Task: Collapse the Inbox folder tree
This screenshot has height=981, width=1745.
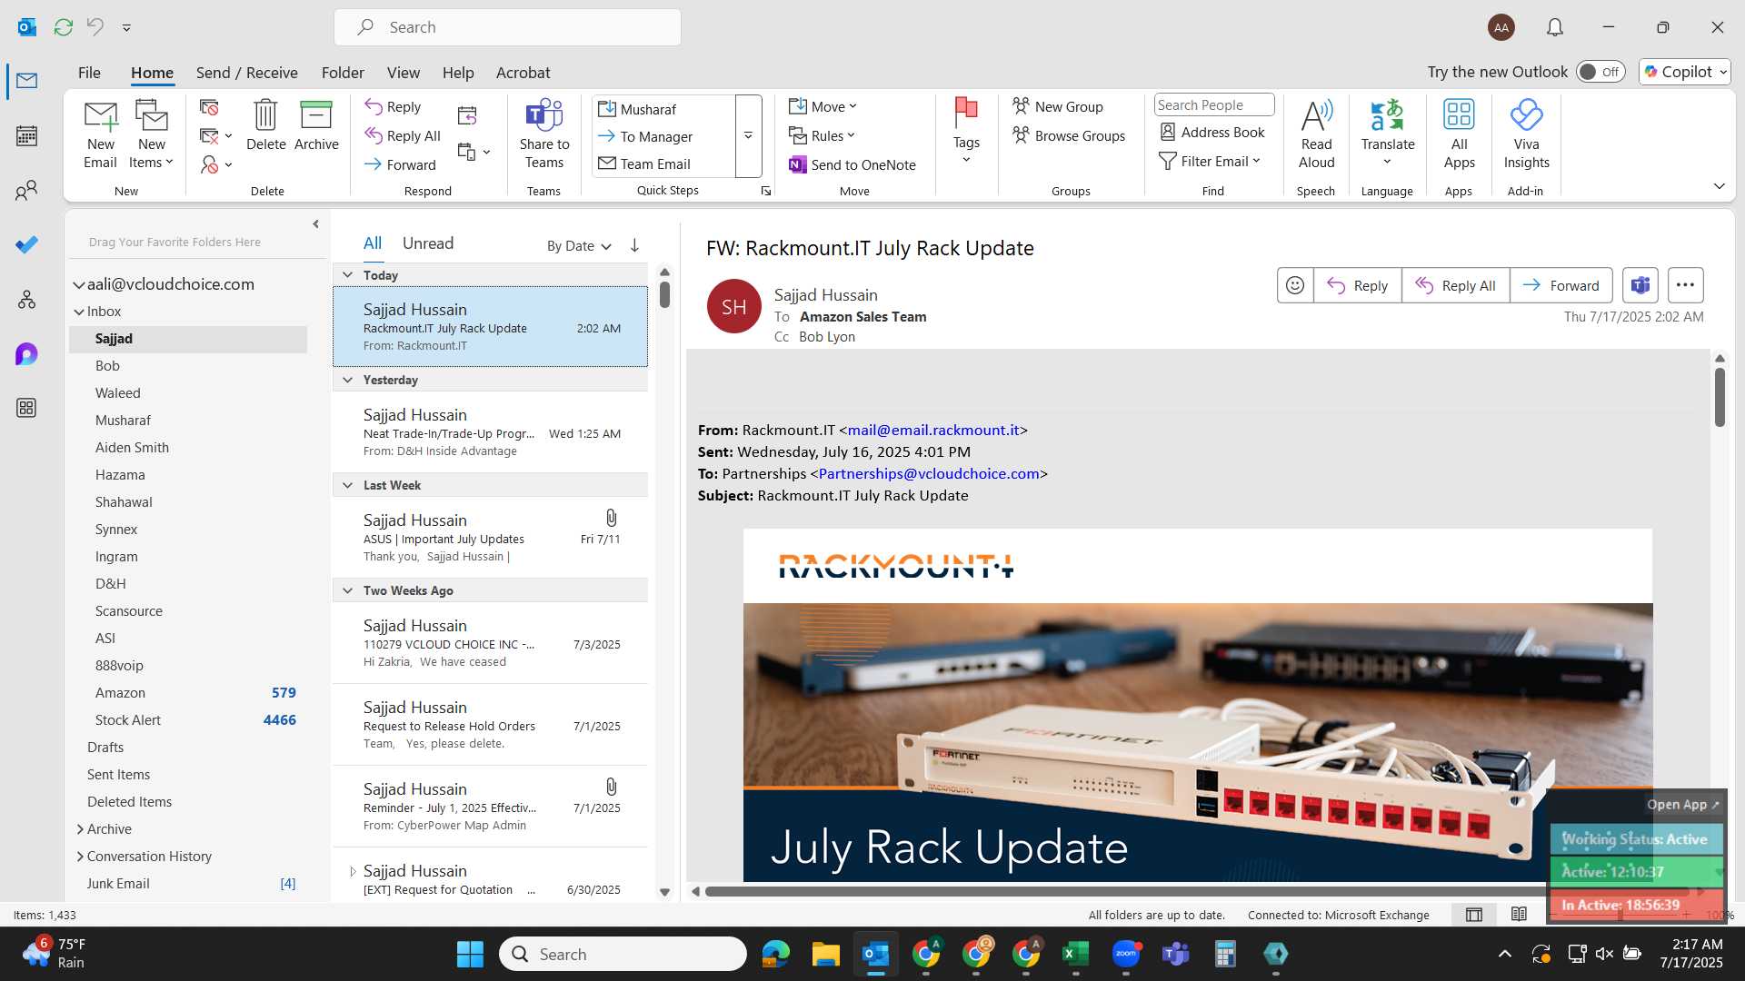Action: point(79,312)
